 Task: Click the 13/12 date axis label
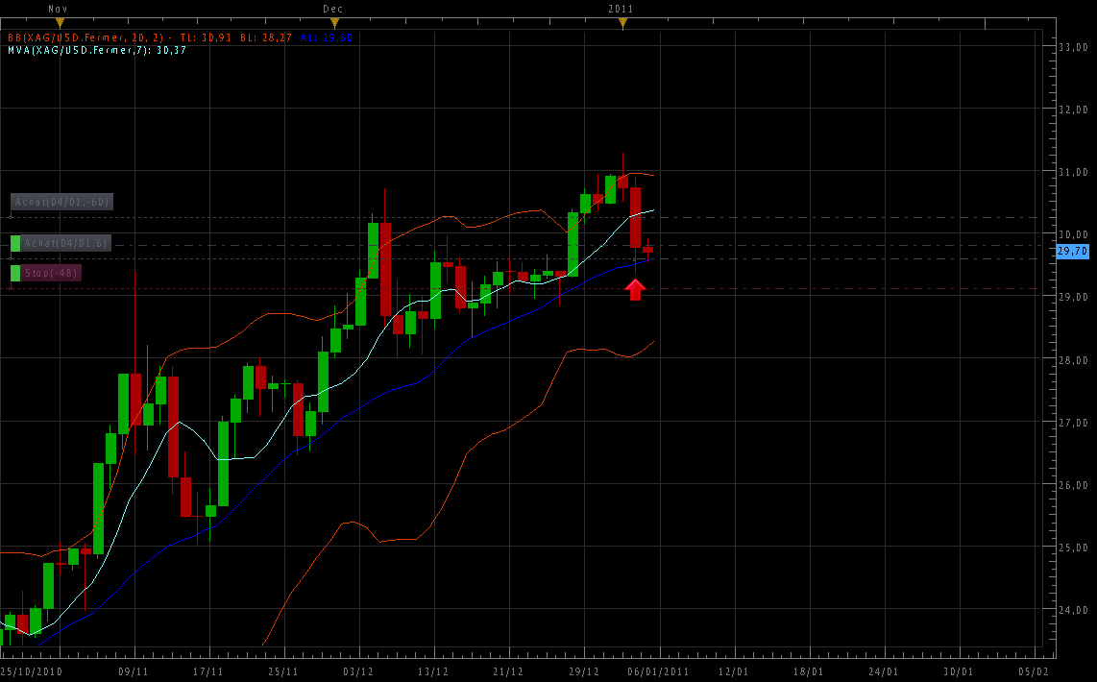pyautogui.click(x=433, y=671)
